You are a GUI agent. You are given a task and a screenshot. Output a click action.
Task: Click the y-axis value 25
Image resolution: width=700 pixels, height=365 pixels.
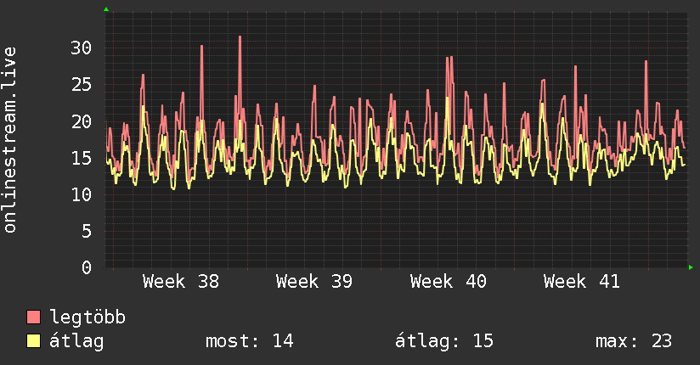click(x=82, y=85)
